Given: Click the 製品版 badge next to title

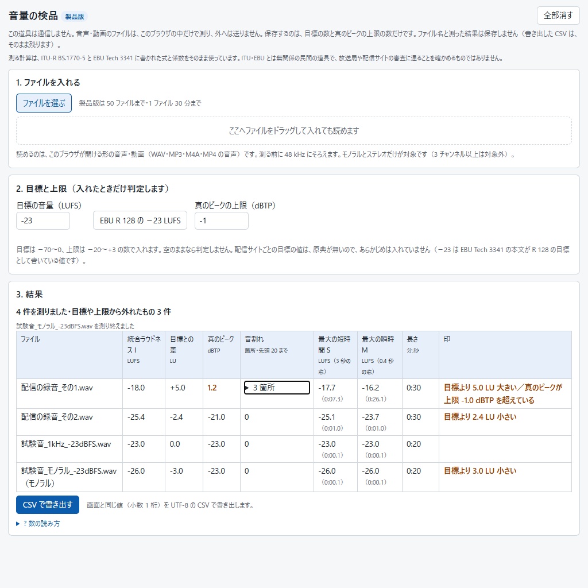Looking at the screenshot, I should (x=74, y=17).
